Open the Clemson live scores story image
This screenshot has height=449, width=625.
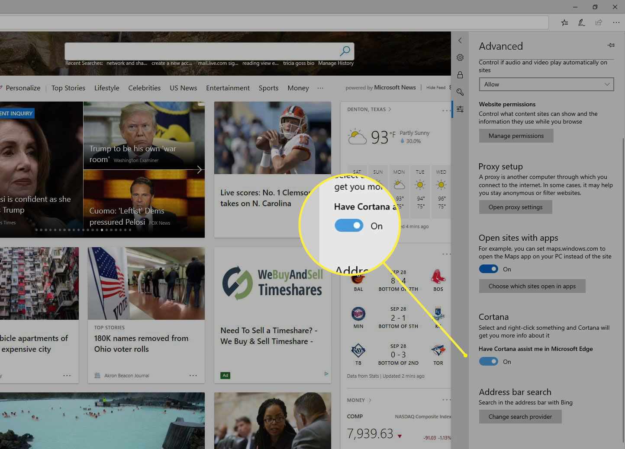pyautogui.click(x=273, y=138)
